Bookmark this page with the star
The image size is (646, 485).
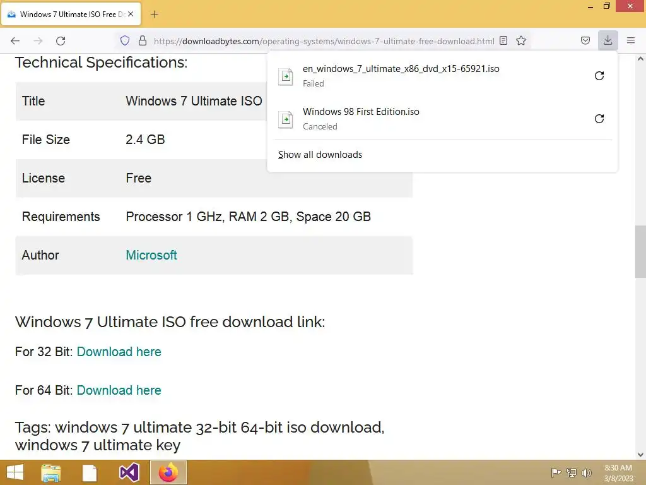(521, 40)
